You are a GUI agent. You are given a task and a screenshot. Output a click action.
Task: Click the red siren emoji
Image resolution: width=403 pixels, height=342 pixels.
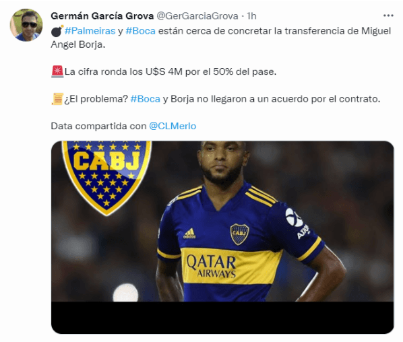(57, 71)
